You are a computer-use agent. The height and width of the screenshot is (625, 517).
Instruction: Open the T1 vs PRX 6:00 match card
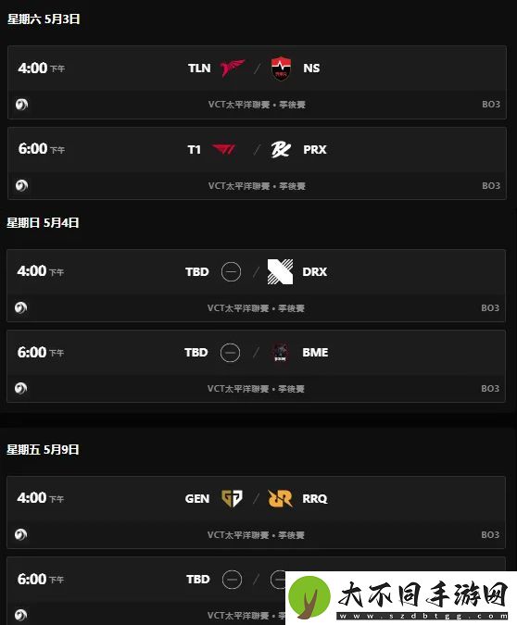257,163
